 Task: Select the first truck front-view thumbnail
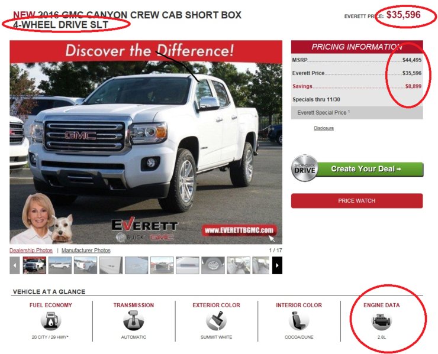34,265
